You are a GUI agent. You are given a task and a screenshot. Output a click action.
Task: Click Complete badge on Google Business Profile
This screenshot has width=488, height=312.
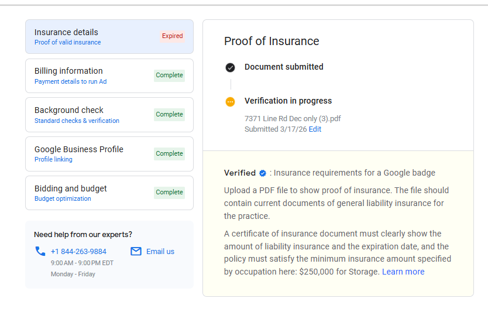[x=169, y=154]
